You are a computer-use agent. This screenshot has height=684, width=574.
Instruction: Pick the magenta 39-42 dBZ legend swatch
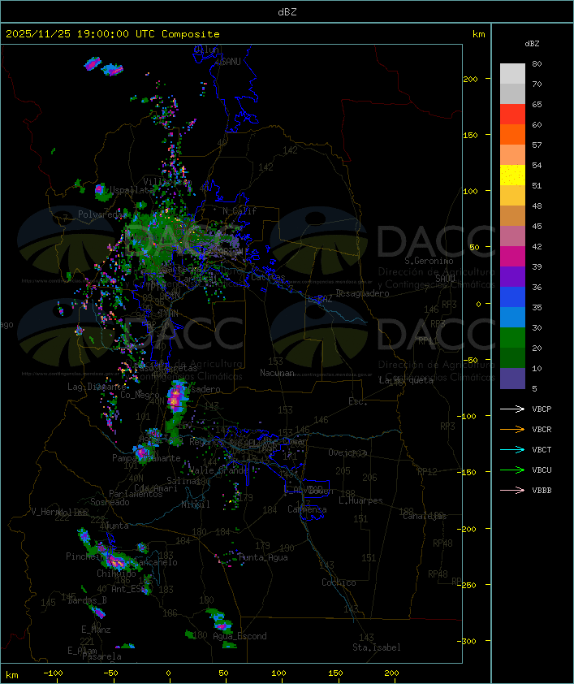pos(512,257)
